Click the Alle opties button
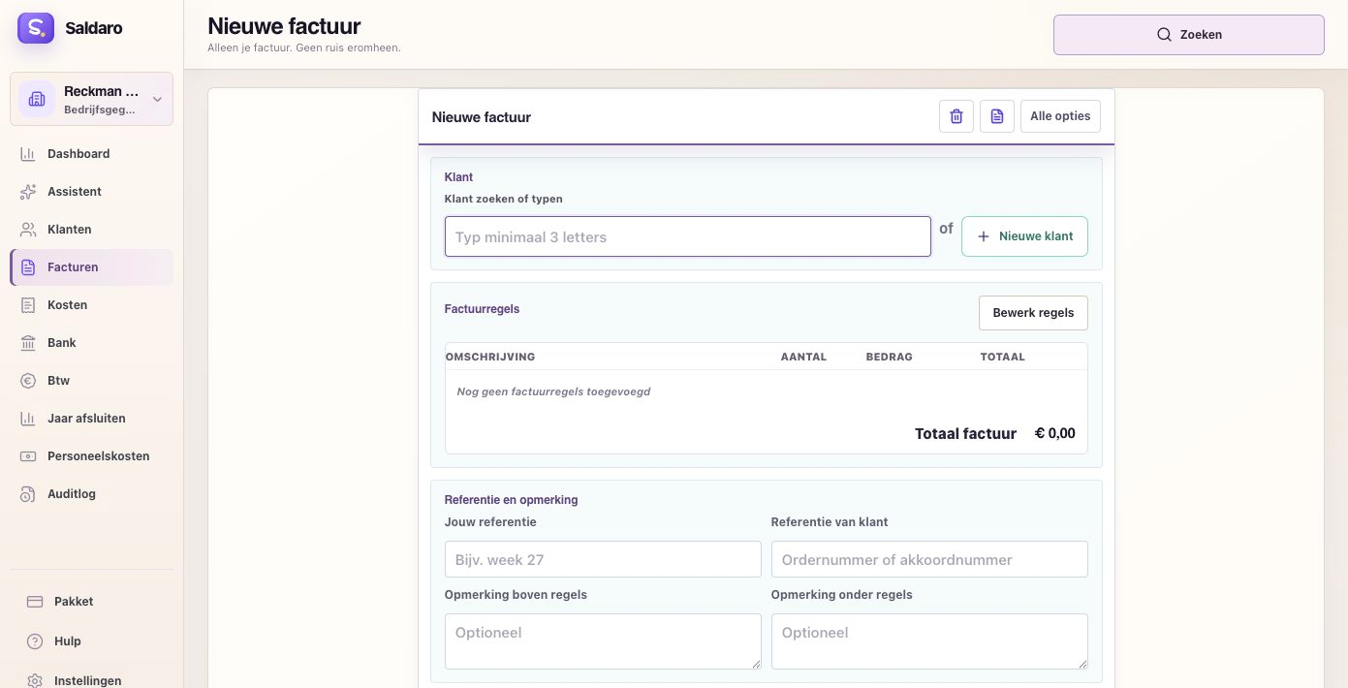The height and width of the screenshot is (688, 1348). click(x=1060, y=116)
